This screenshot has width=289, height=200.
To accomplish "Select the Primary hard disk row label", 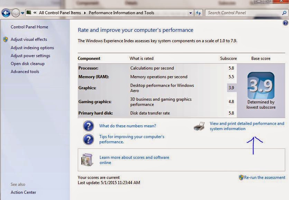I will (95, 113).
